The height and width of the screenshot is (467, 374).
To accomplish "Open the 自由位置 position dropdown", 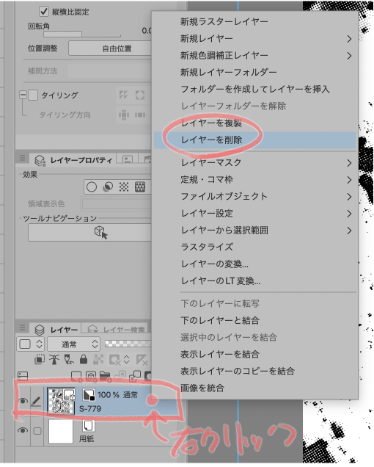I will click(x=111, y=48).
